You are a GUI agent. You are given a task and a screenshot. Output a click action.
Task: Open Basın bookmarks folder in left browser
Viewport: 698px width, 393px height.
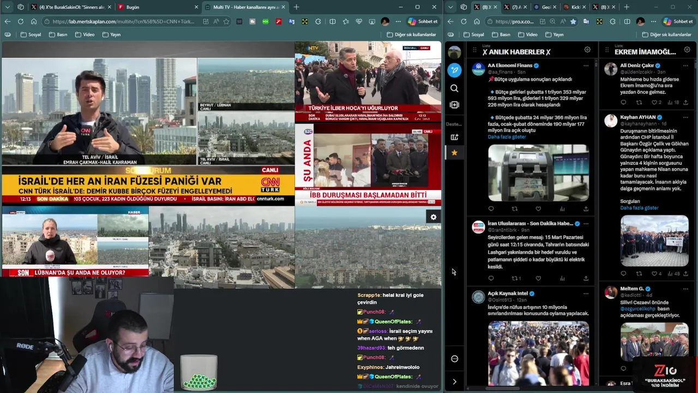pyautogui.click(x=58, y=34)
